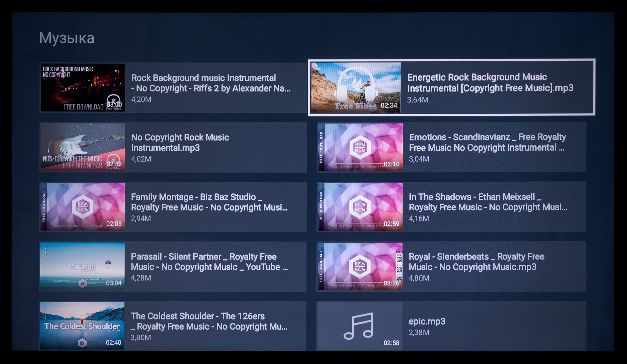Open the Parasail thumbnail image
The height and width of the screenshot is (364, 627).
point(82,266)
